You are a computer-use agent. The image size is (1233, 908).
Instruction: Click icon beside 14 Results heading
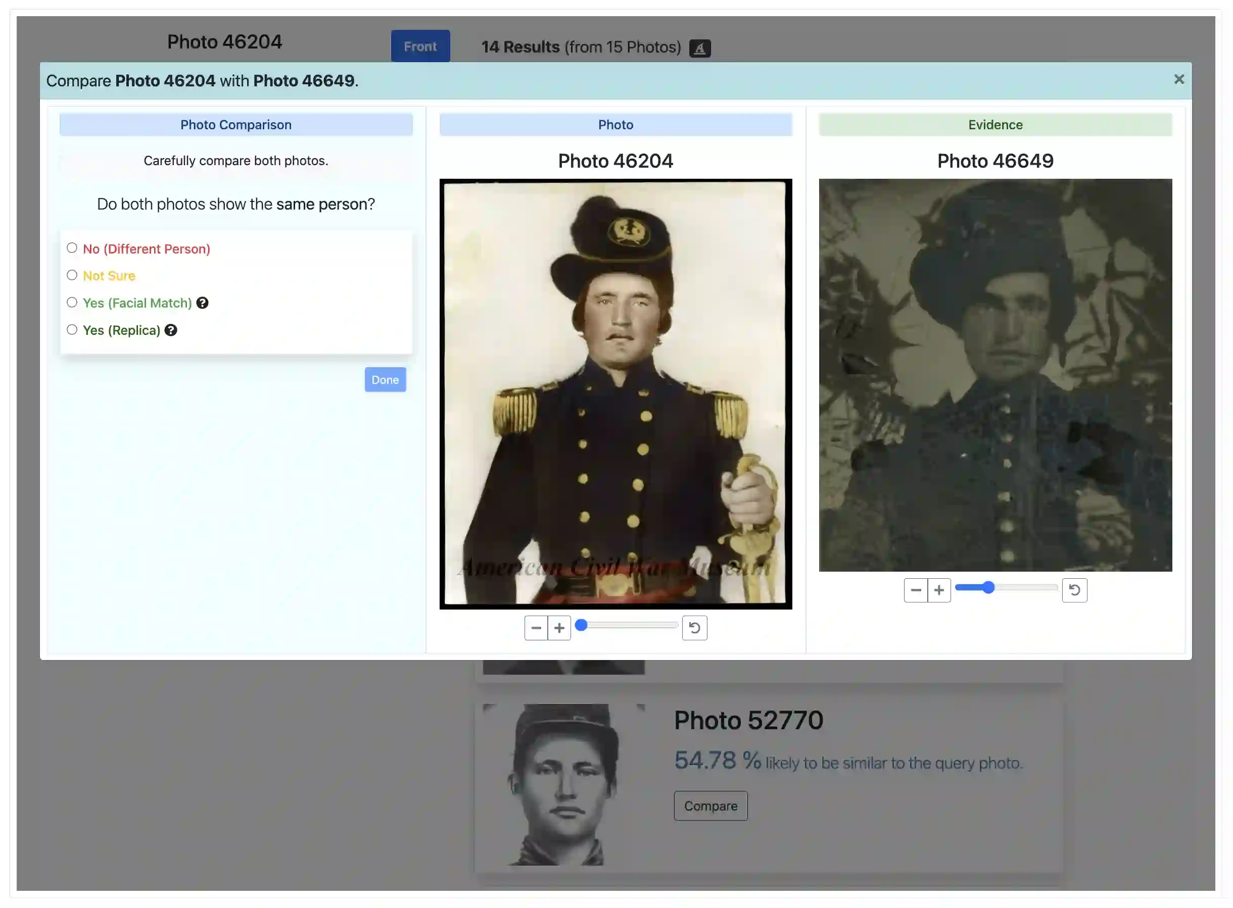pyautogui.click(x=699, y=48)
